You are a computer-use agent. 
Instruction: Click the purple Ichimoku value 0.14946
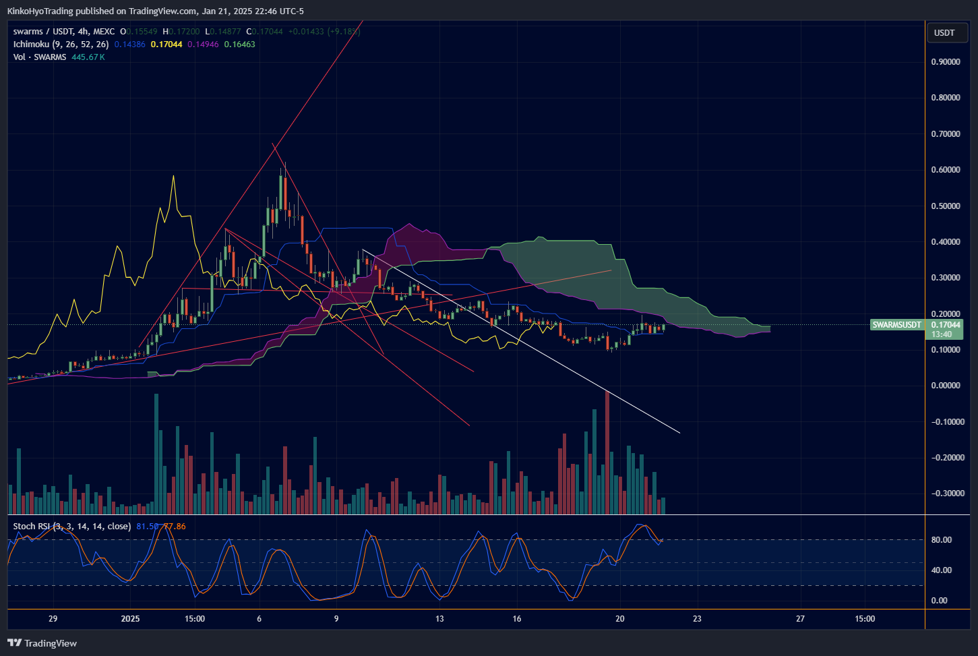(203, 44)
